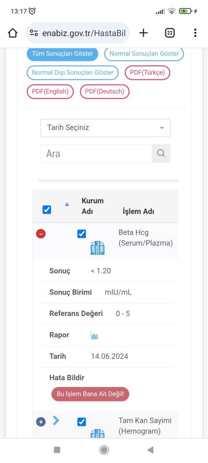Tap the Android back navigation triangle
208x463 pixels.
[150, 450]
